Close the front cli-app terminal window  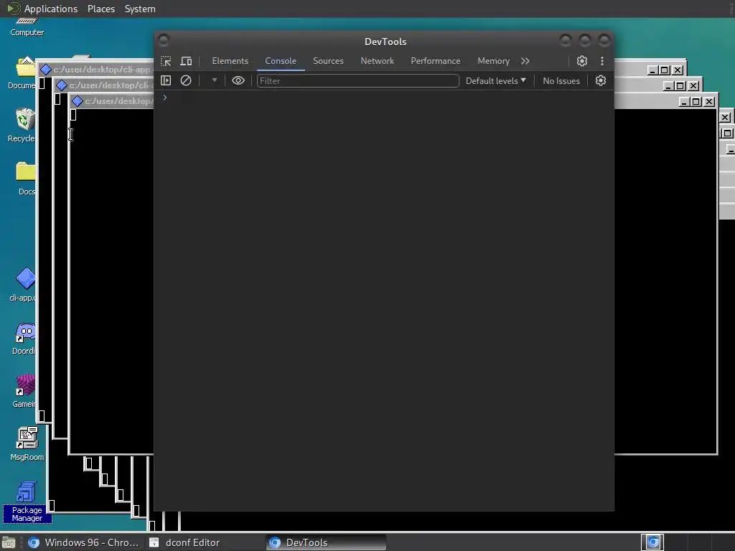point(709,102)
